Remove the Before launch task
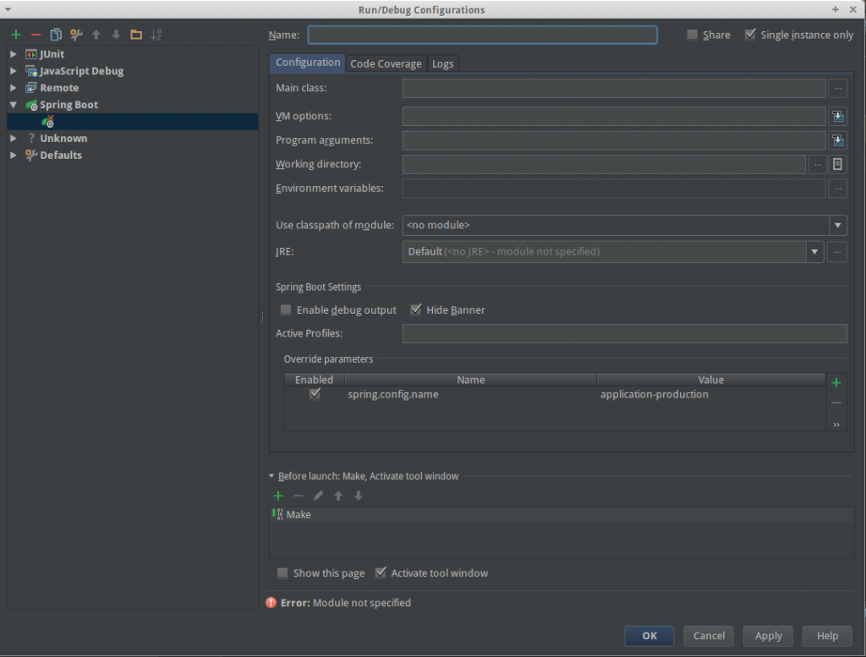866x657 pixels. click(299, 495)
